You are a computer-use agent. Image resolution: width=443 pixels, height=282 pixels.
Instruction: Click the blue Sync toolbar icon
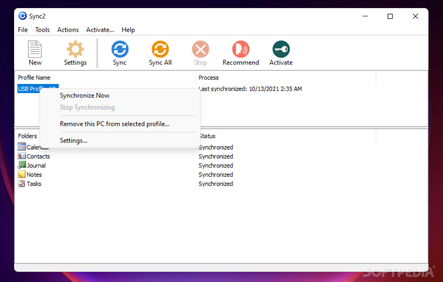pyautogui.click(x=120, y=49)
